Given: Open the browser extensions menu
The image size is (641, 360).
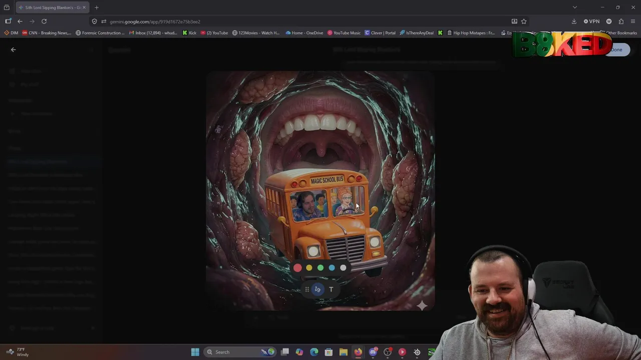Looking at the screenshot, I should (x=621, y=21).
